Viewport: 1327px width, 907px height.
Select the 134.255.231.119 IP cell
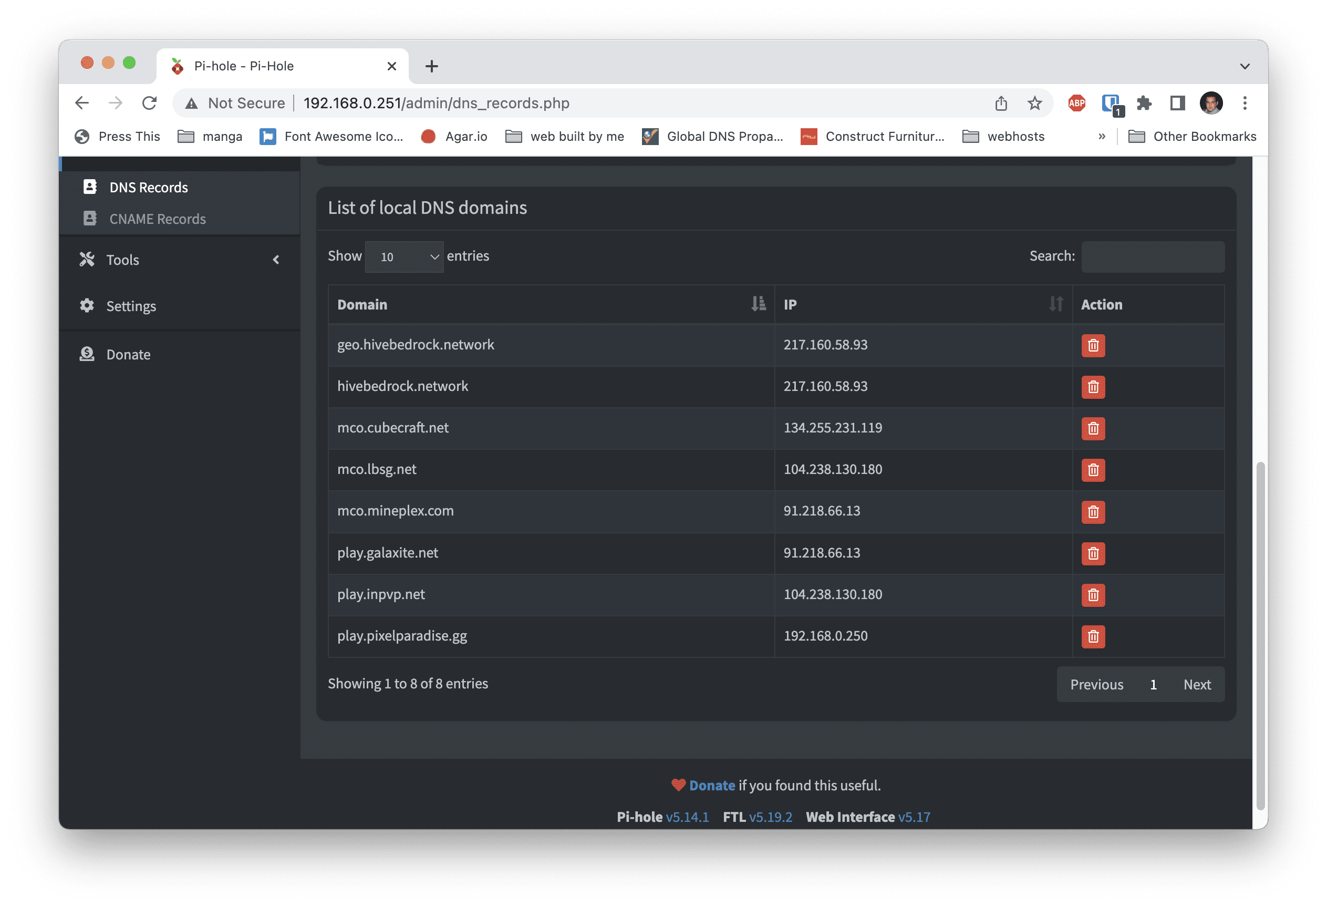tap(922, 428)
